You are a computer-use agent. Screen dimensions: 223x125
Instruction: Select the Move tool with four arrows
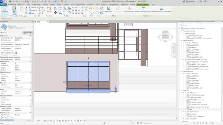(55, 13)
